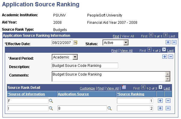Click the PeopleSoft University text
Image resolution: width=181 pixels, height=119 pixels.
pyautogui.click(x=105, y=15)
